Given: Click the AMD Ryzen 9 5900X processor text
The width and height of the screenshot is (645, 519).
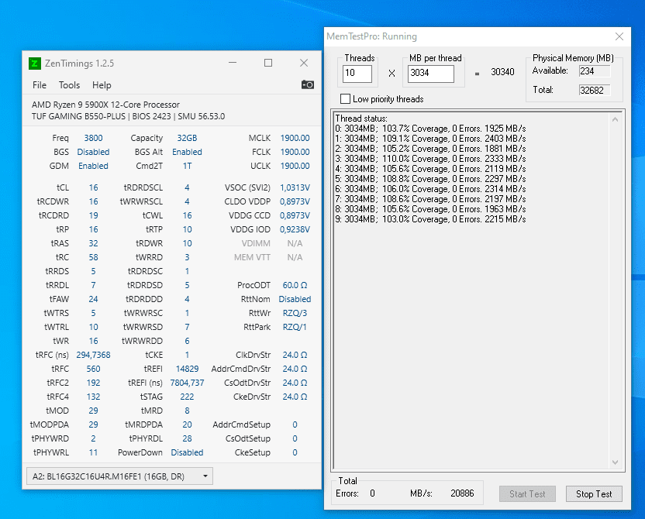Looking at the screenshot, I should point(105,105).
